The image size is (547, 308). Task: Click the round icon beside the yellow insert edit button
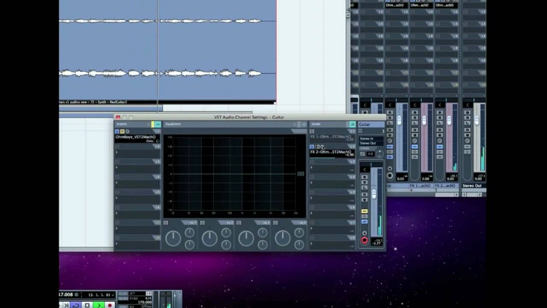127,131
